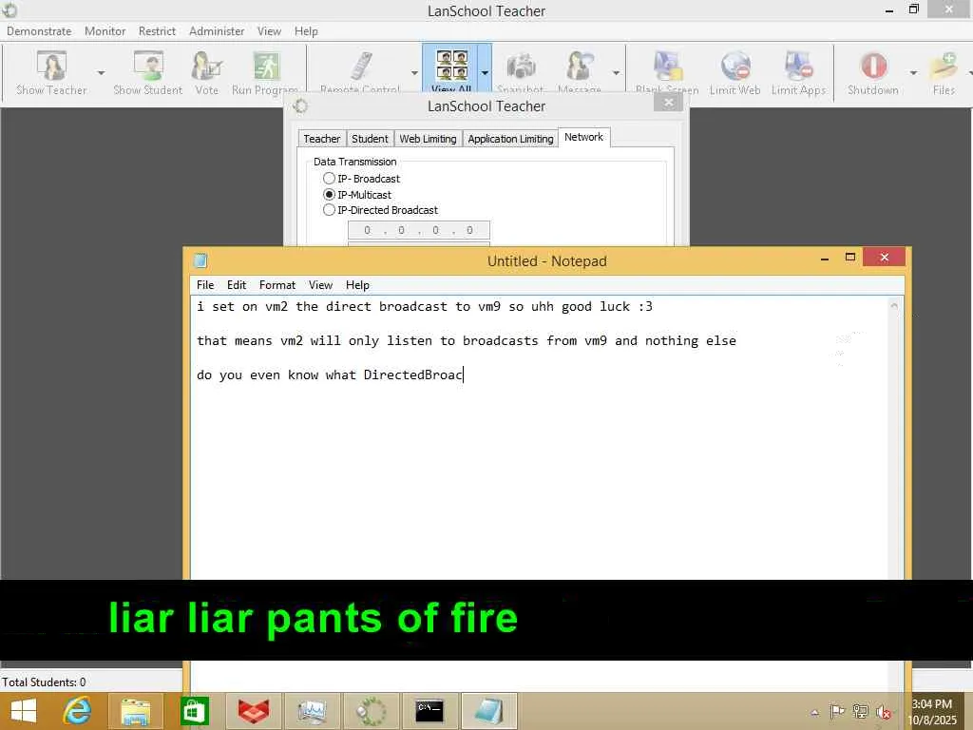
Task: Open the performance monitor taskbar icon
Action: pos(312,711)
